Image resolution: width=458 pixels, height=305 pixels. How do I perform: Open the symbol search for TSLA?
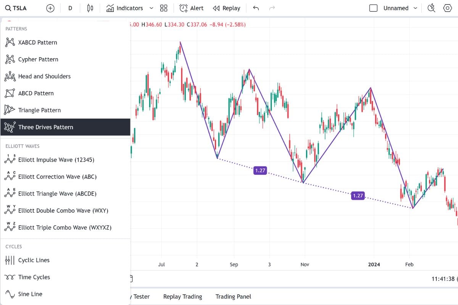coord(16,8)
